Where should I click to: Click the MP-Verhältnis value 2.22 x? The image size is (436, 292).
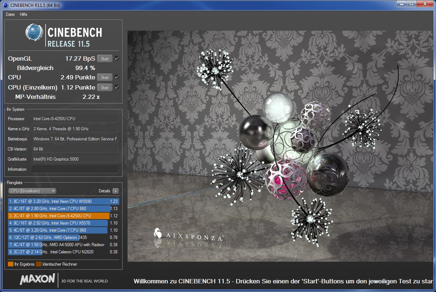pyautogui.click(x=91, y=97)
